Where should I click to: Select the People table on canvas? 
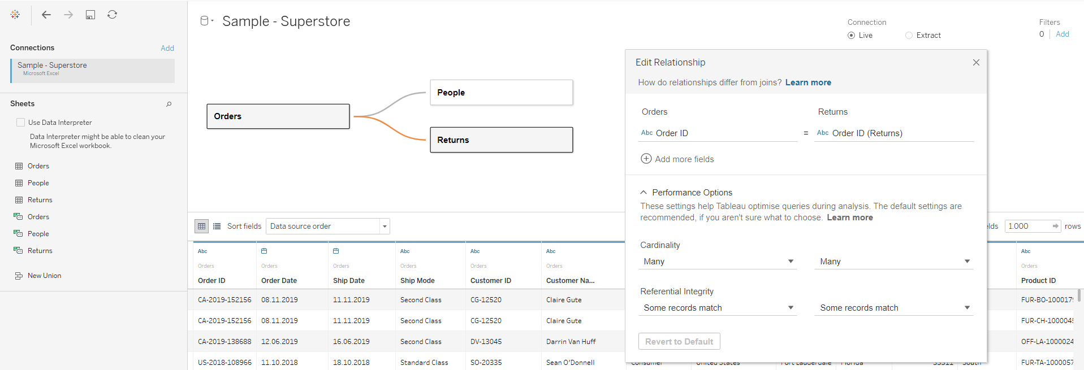pyautogui.click(x=502, y=93)
